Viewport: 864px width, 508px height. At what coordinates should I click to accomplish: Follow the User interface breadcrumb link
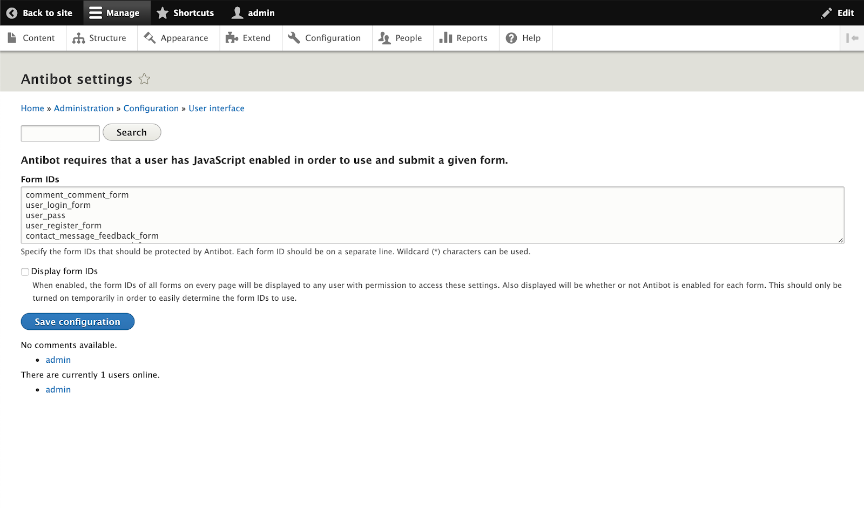coord(217,109)
